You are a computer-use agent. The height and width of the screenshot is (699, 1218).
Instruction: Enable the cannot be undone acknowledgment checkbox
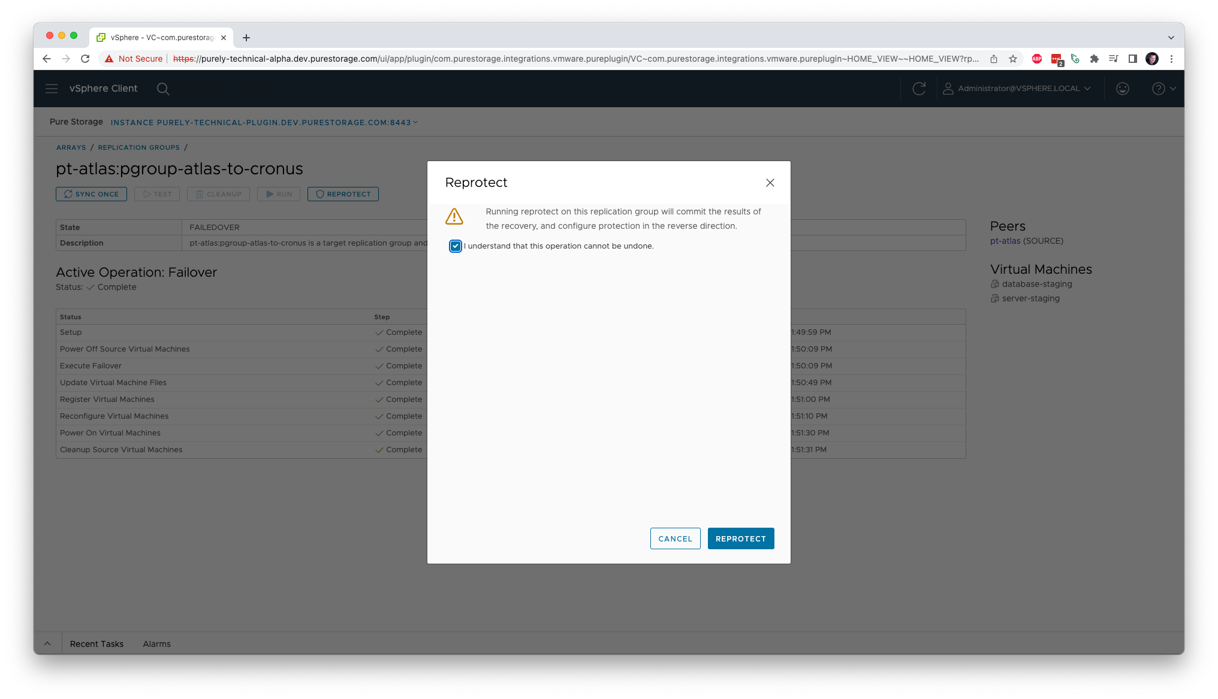tap(456, 246)
